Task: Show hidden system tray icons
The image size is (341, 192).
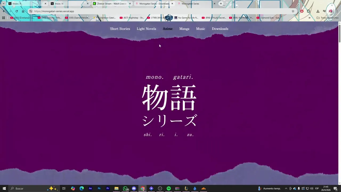Action: click(x=286, y=189)
